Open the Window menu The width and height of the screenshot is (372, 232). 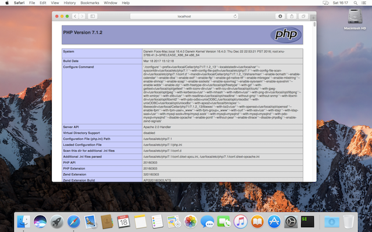(x=110, y=3)
